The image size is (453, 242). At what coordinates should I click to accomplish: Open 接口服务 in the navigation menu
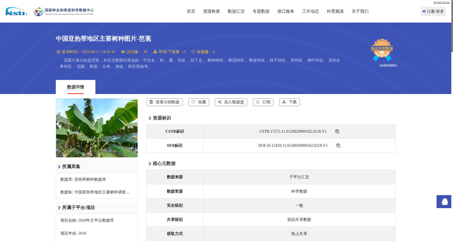(286, 11)
